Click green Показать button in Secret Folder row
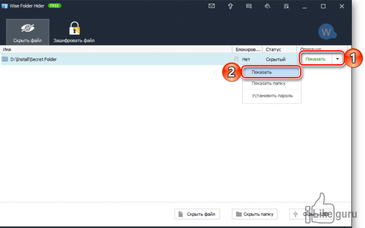Viewport: 365px width, 228px height. click(x=315, y=59)
